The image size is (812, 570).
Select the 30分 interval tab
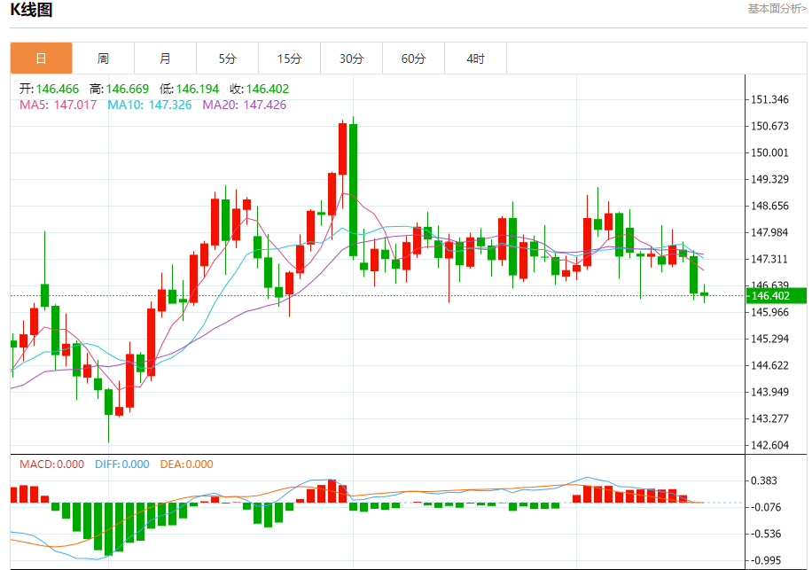click(351, 59)
